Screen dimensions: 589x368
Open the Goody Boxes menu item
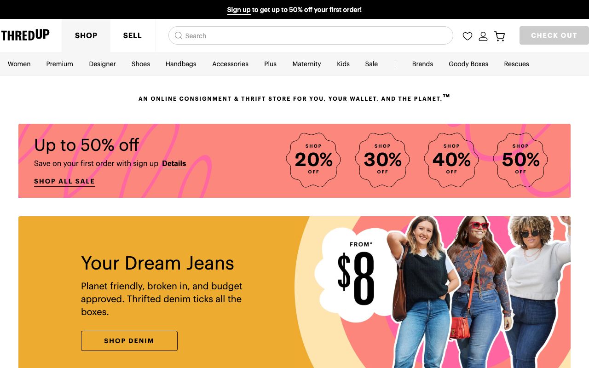coord(468,64)
